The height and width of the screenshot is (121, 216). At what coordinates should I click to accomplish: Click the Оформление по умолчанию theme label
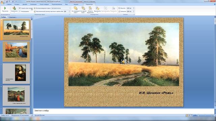(x=20, y=115)
